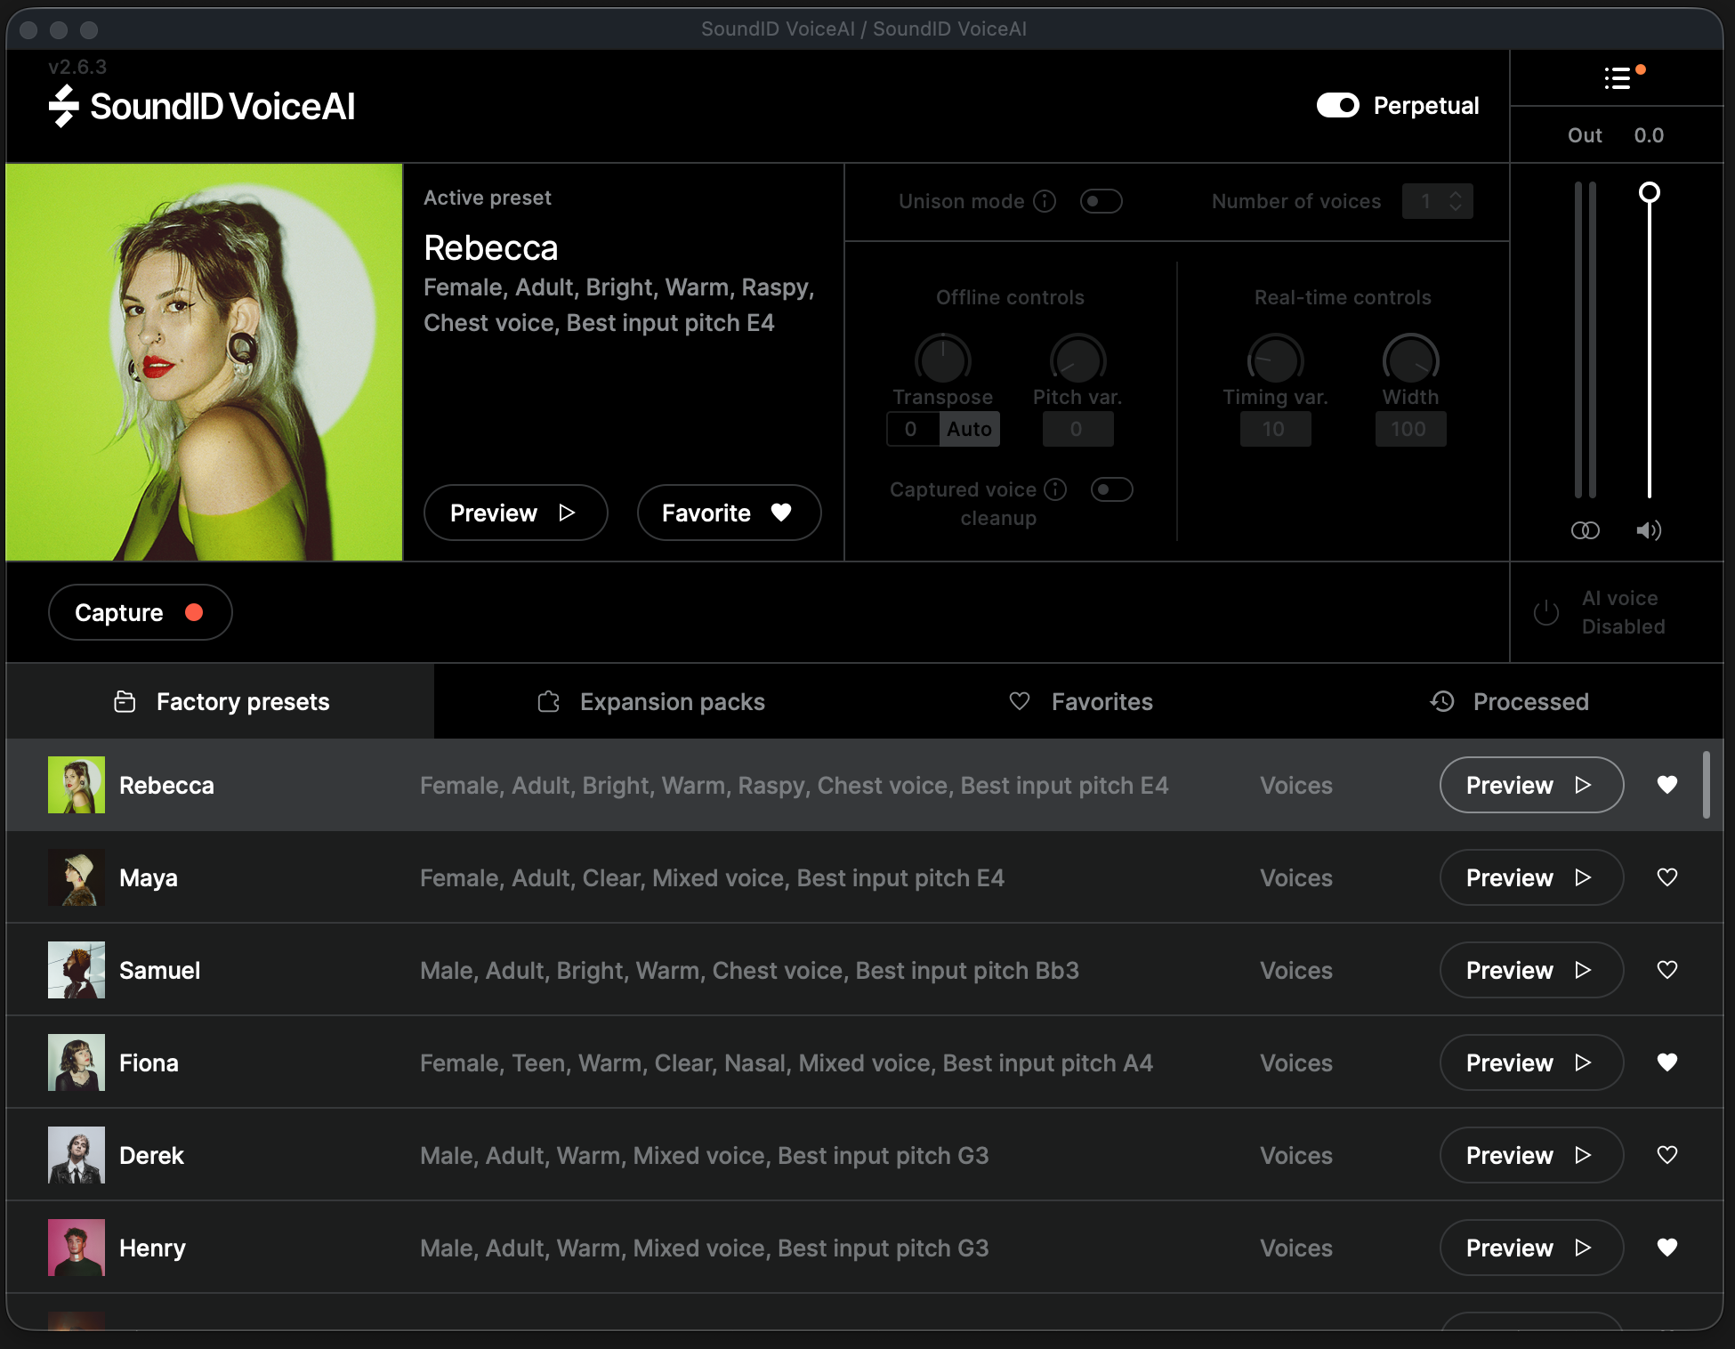Switch to Factory presets tab
1735x1349 pixels.
[x=221, y=701]
